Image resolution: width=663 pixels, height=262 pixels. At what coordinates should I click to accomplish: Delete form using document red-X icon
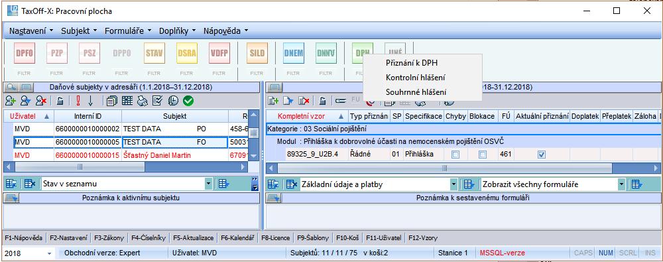pyautogui.click(x=304, y=101)
